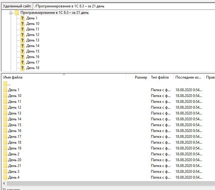Click question-mark folder icon for День 17
215x190 pixels.
click(x=22, y=62)
